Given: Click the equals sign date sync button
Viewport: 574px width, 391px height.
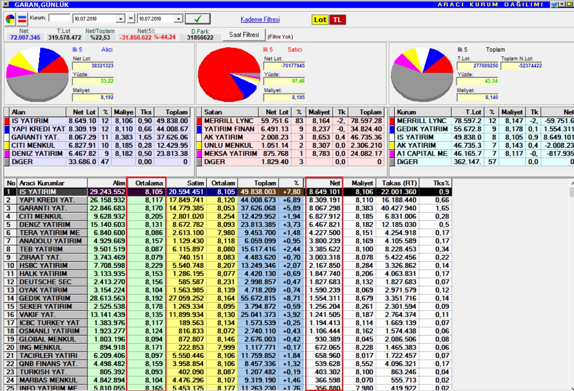Looking at the screenshot, I should (x=131, y=19).
